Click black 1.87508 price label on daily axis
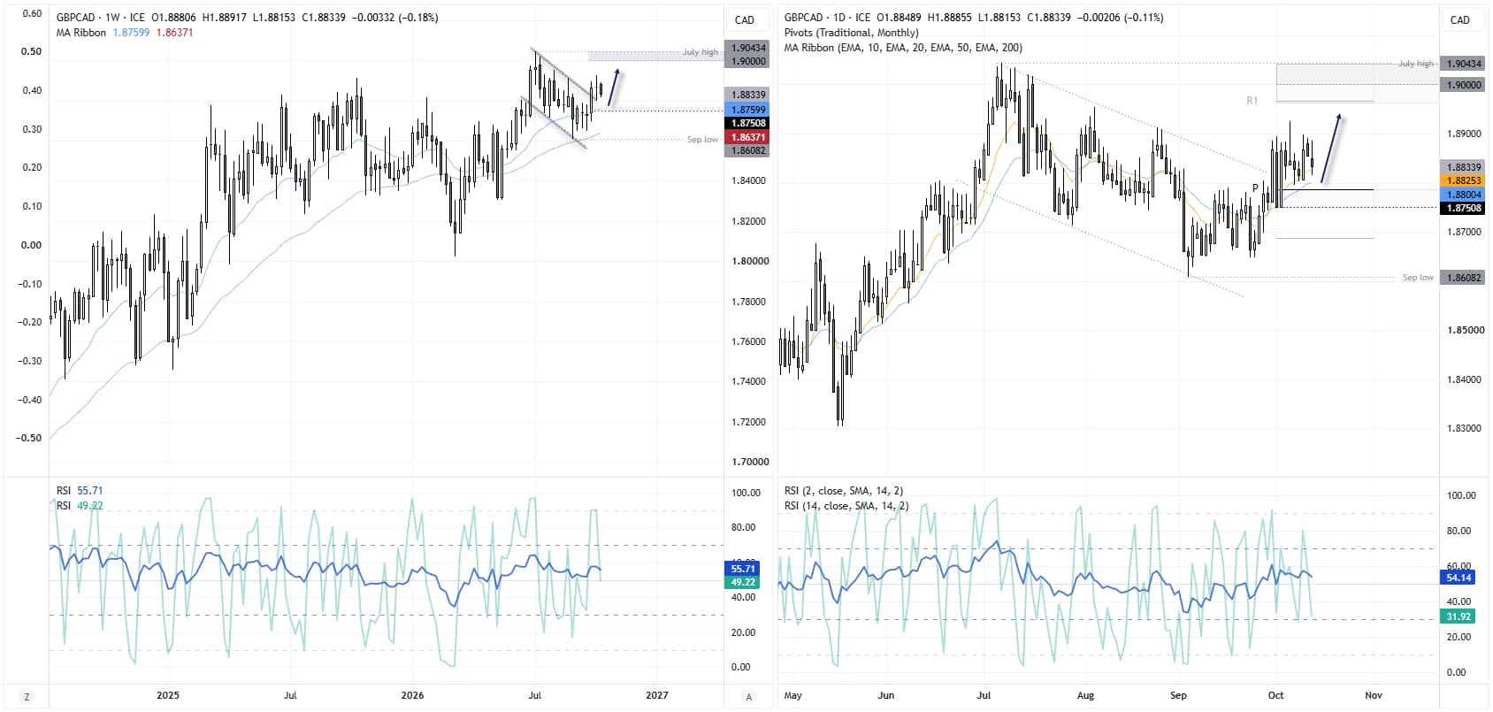 (x=1463, y=209)
